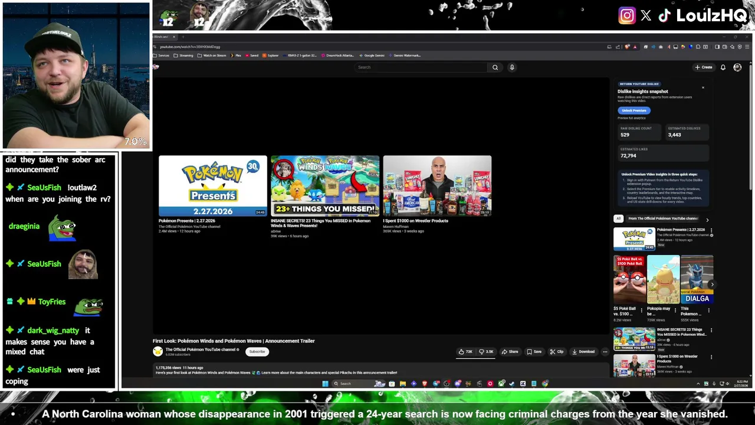Open options for sidebar Wrestler Products video

pos(711,357)
